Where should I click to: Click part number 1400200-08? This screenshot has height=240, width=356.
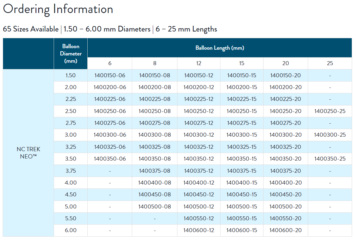click(x=155, y=87)
